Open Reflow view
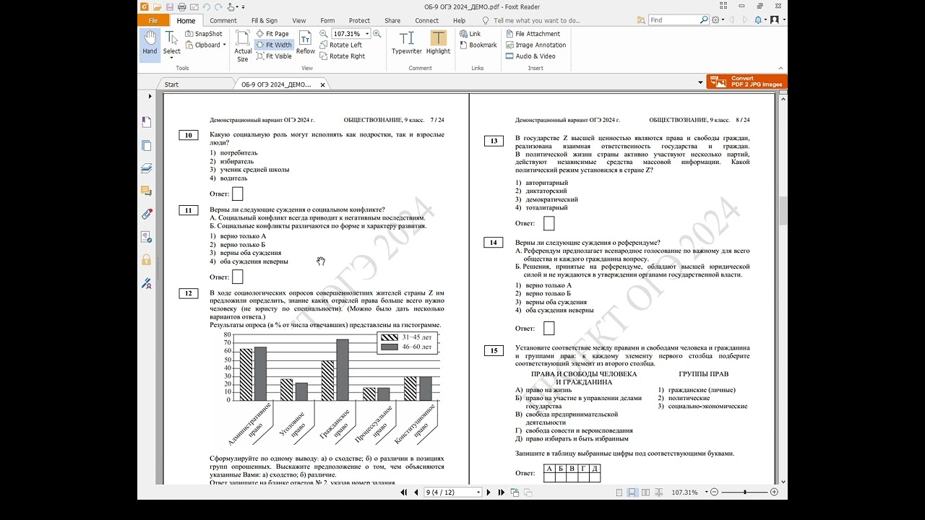 [306, 43]
